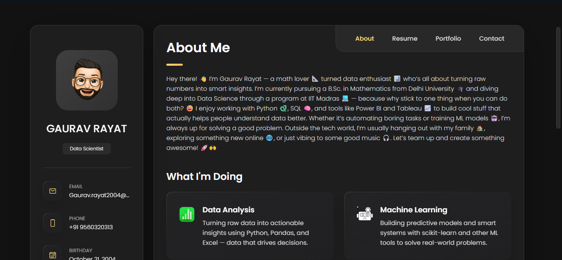Screen dimensions: 562x260
Task: Click the phone icon in sidebar
Action: point(53,223)
